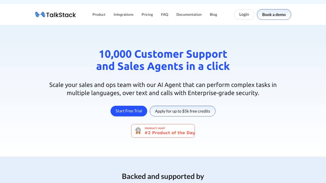Visit the Blog from the navigation
Viewport: 326px width, 183px height.
click(213, 14)
